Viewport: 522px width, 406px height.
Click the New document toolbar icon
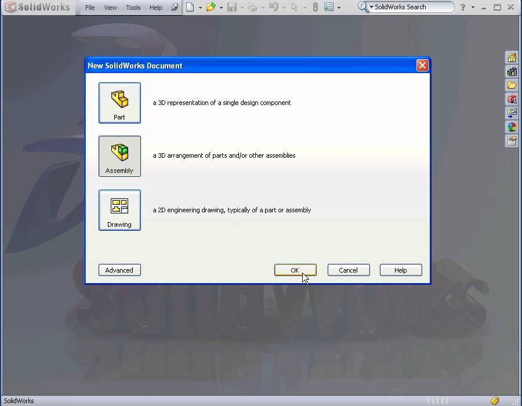tap(190, 7)
